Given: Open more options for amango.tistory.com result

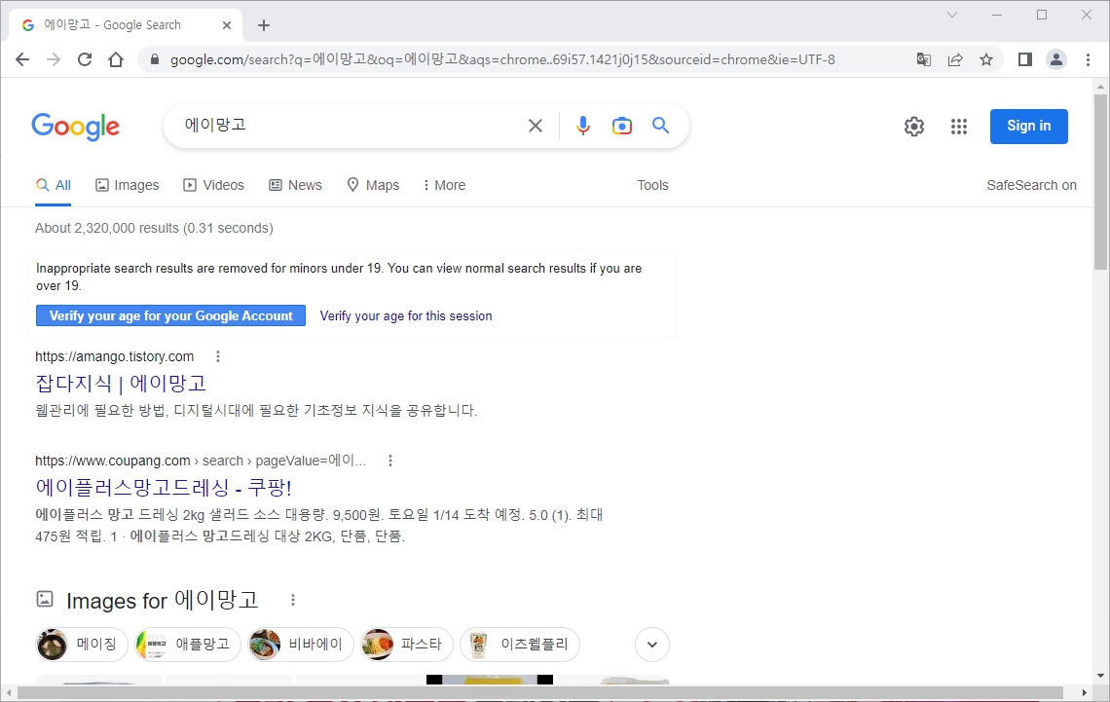Looking at the screenshot, I should pos(218,356).
